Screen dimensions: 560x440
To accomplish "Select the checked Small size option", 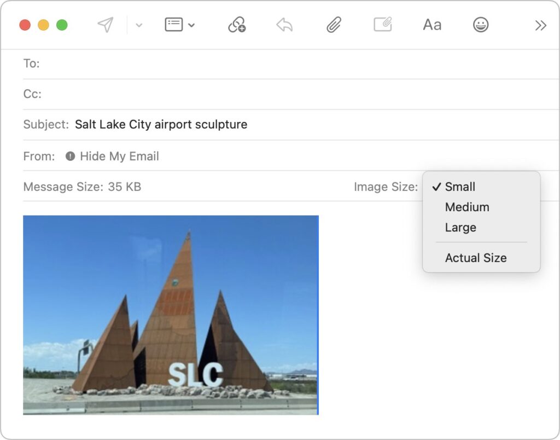I will coord(460,187).
